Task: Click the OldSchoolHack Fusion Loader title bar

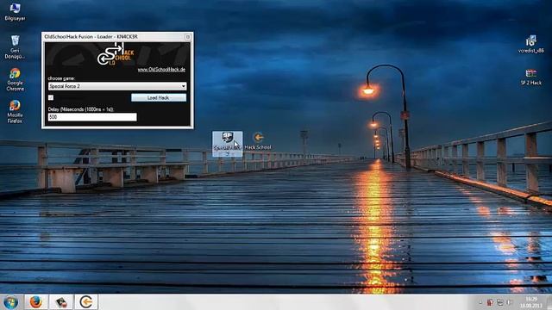Action: click(117, 36)
